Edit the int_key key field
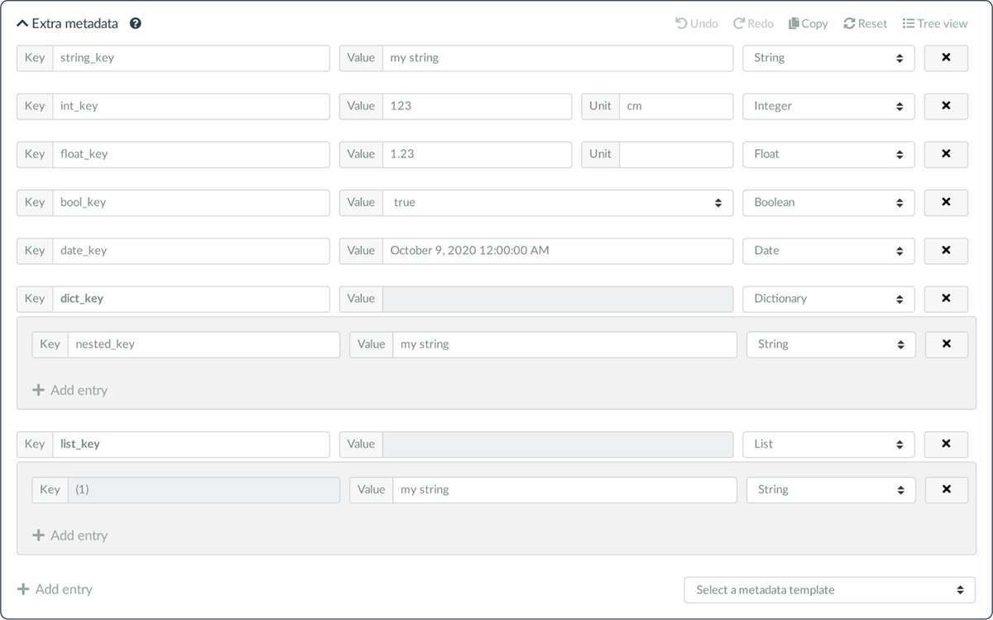 point(191,106)
